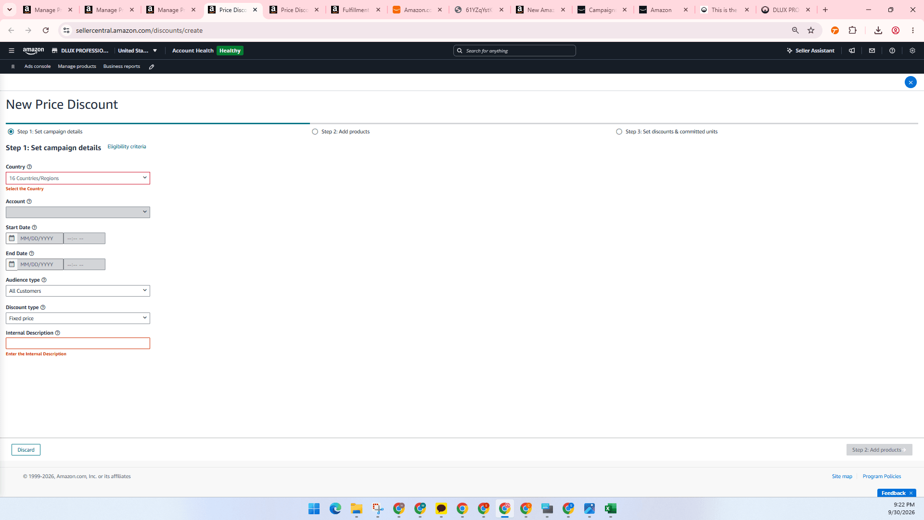Screen dimensions: 924x520
Task: Click the help icon next to Country
Action: pos(29,167)
